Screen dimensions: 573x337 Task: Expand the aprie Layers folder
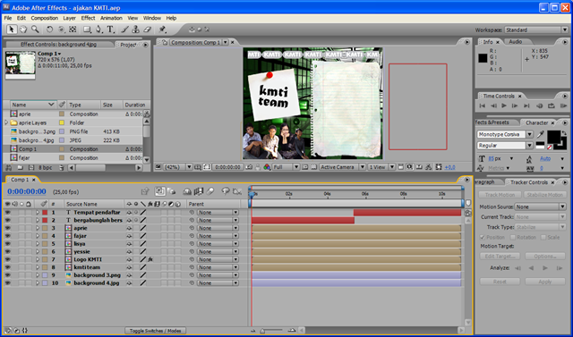pos(6,122)
